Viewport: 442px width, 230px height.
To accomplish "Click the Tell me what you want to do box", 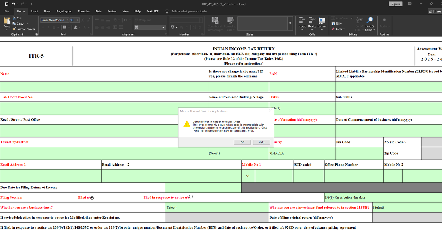I will pyautogui.click(x=189, y=11).
